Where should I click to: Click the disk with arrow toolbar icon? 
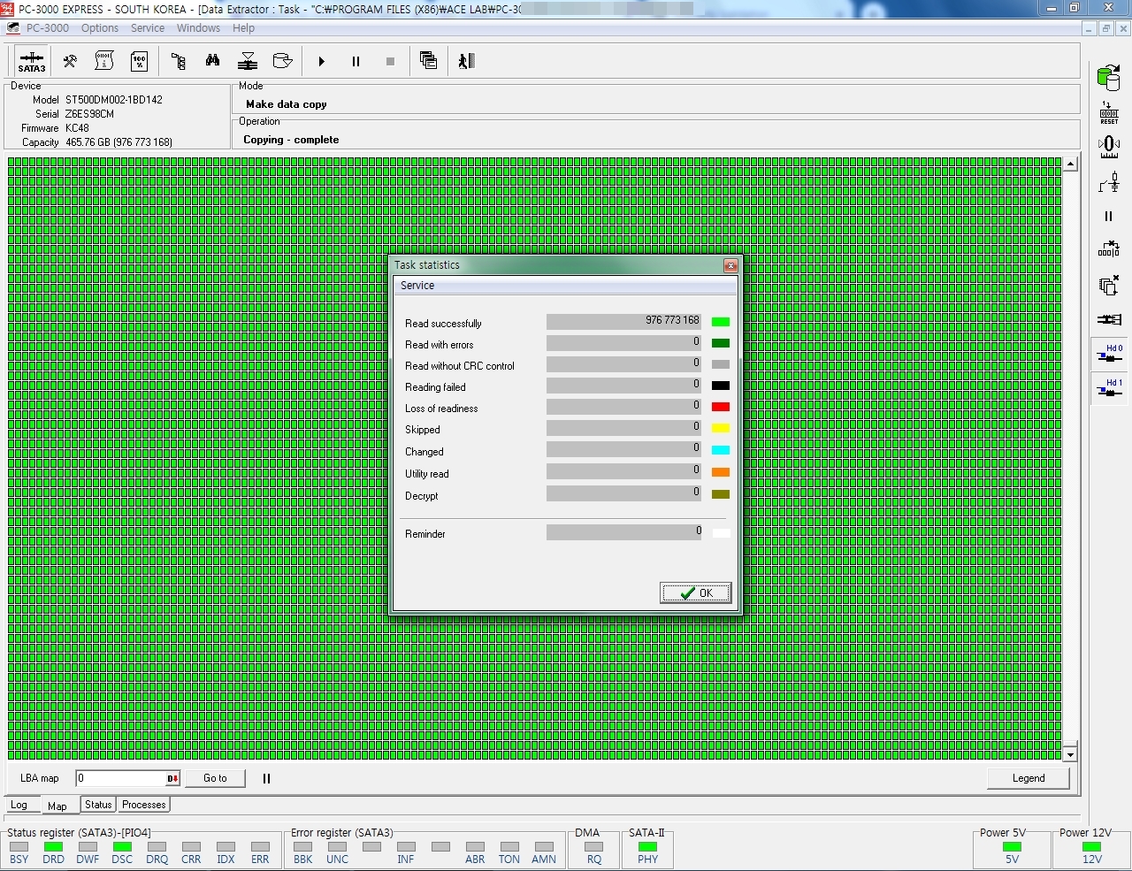pyautogui.click(x=283, y=61)
